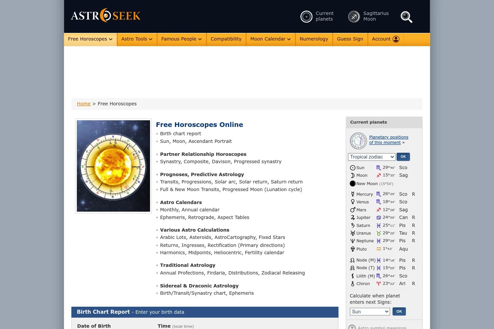Open the Compatibility menu item
The image size is (494, 329).
click(x=226, y=39)
